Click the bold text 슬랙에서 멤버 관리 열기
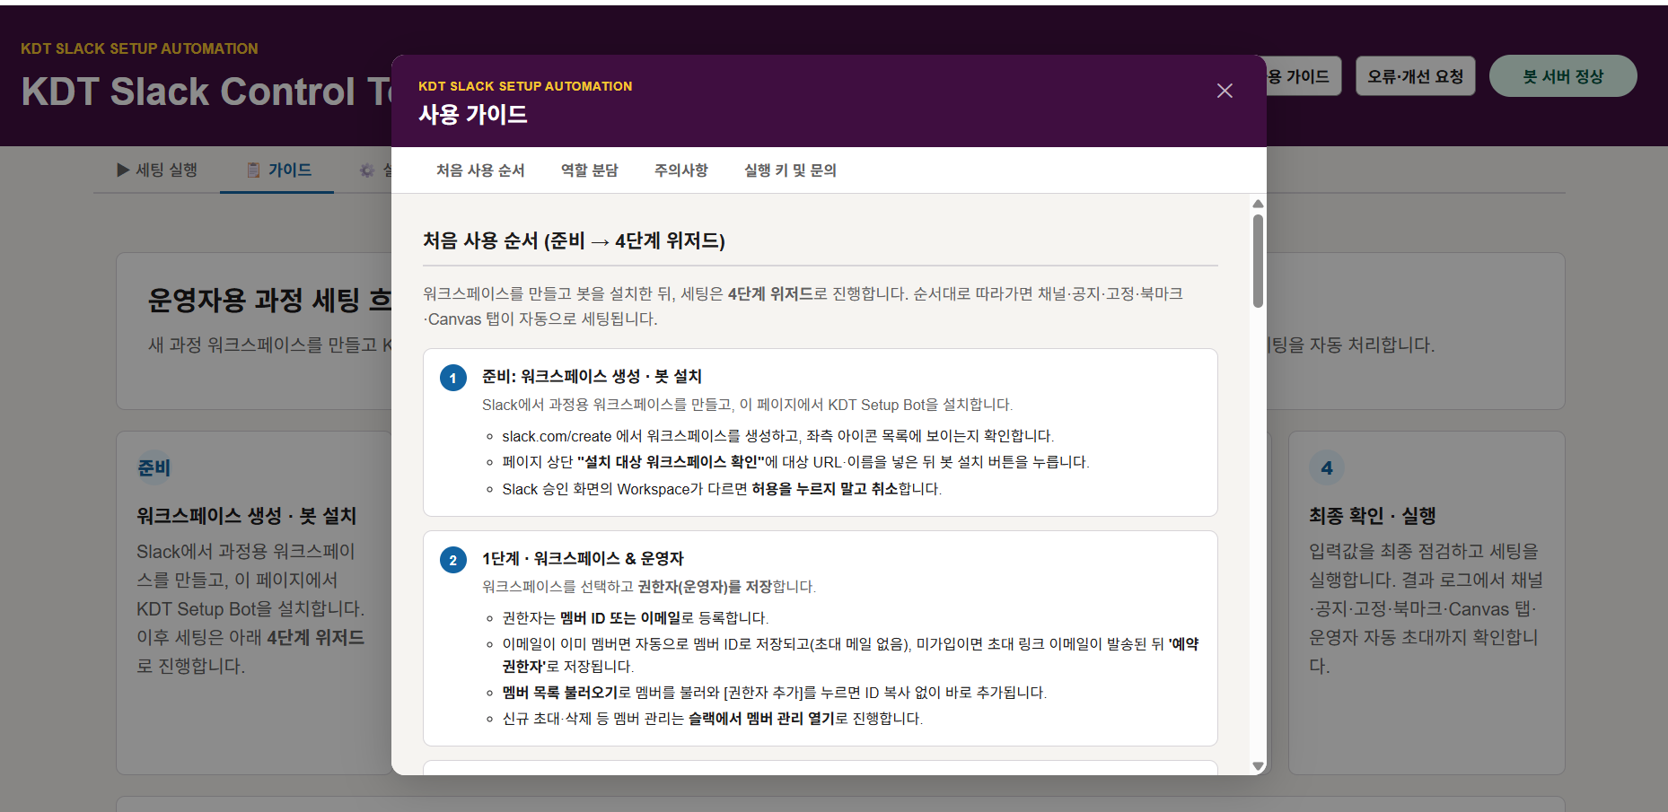This screenshot has width=1668, height=812. (761, 719)
